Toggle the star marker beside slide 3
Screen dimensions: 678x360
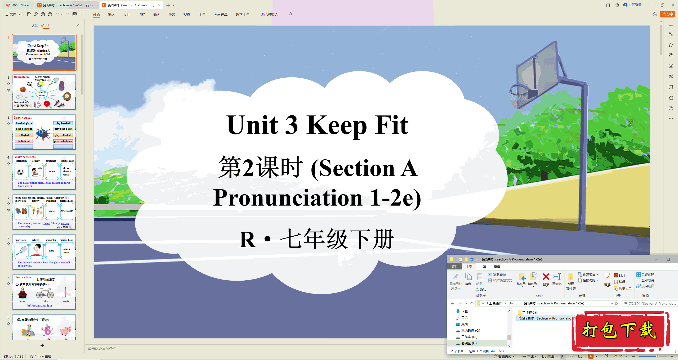[8, 124]
